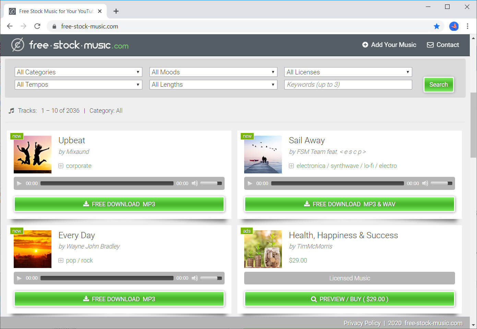
Task: Click the Contact envelope icon
Action: (430, 45)
